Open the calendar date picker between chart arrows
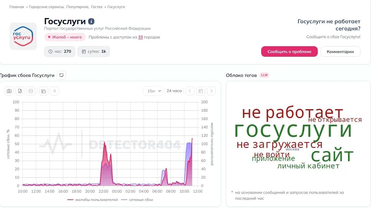This screenshot has height=209, width=371. 201,91
